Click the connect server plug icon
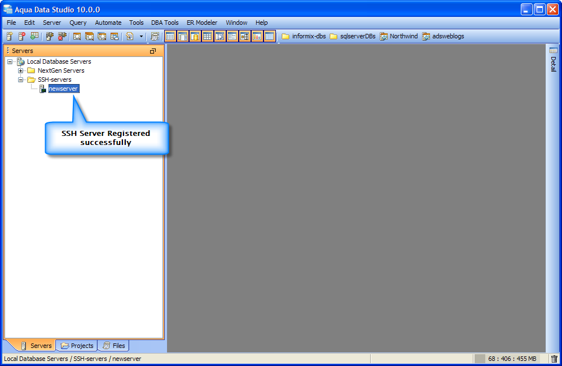This screenshot has height=366, width=562. pos(50,36)
